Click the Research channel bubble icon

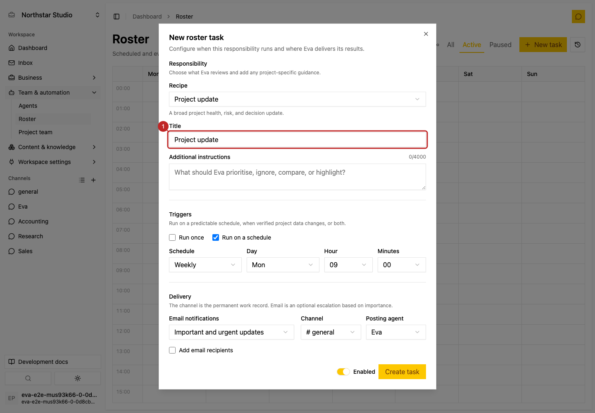pyautogui.click(x=12, y=236)
